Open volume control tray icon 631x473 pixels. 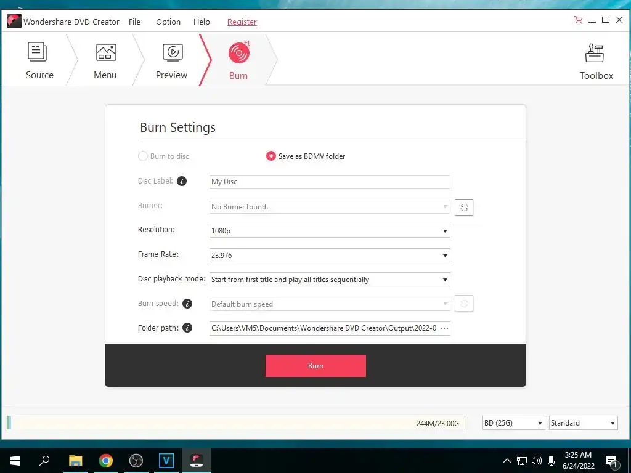tap(537, 461)
